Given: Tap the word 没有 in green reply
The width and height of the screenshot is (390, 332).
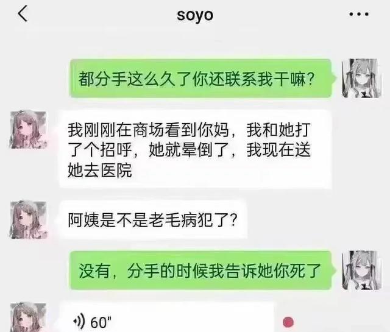Looking at the screenshot, I should click(95, 271).
